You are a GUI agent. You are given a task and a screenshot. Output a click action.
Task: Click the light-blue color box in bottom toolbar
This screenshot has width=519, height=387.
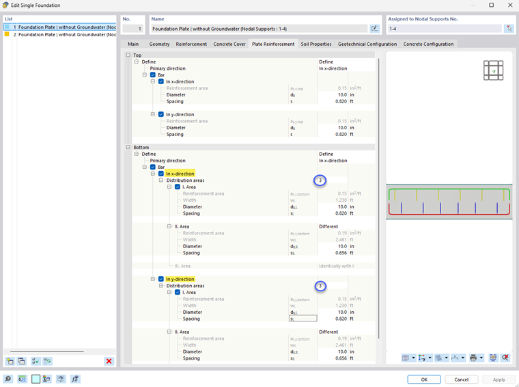coord(36,379)
